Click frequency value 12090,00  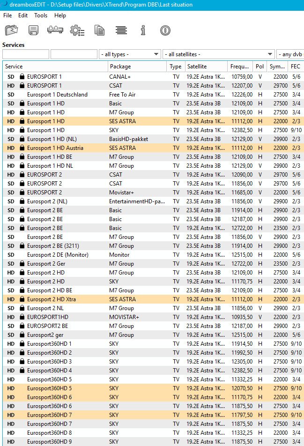(242, 174)
